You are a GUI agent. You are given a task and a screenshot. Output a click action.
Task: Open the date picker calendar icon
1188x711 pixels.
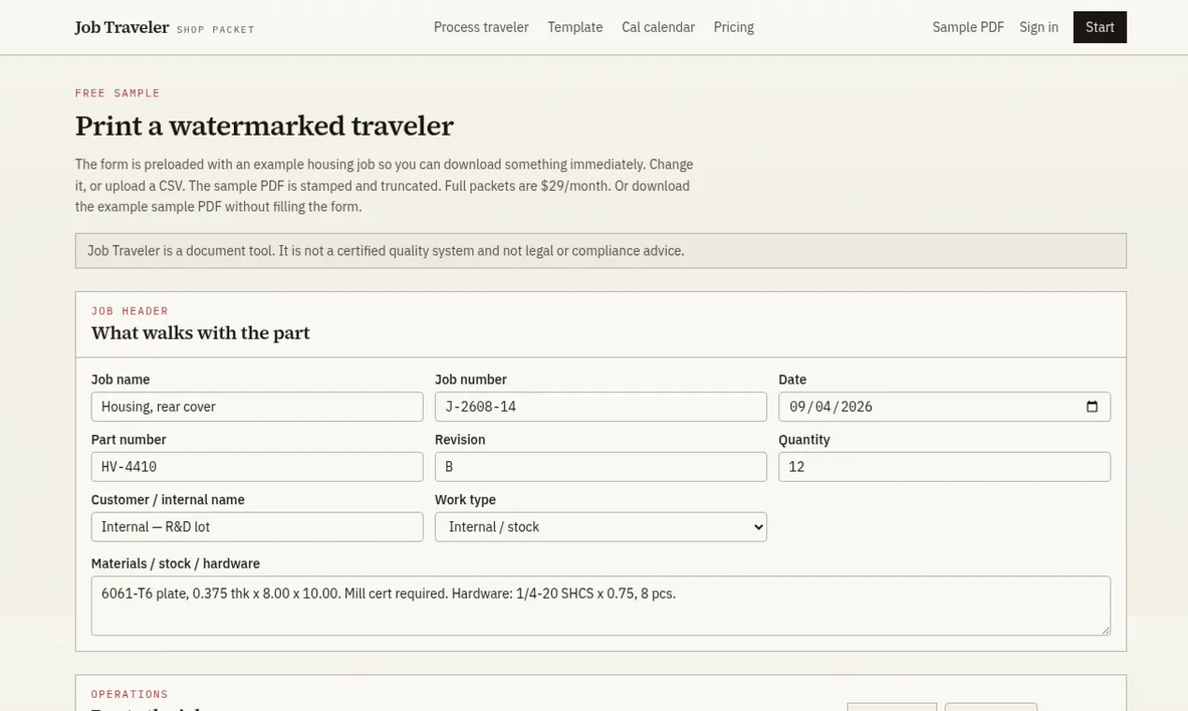pos(1092,407)
